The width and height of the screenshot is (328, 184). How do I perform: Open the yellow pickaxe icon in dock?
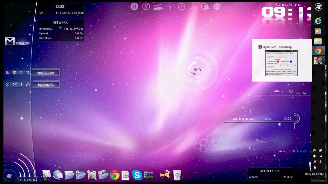tap(165, 175)
